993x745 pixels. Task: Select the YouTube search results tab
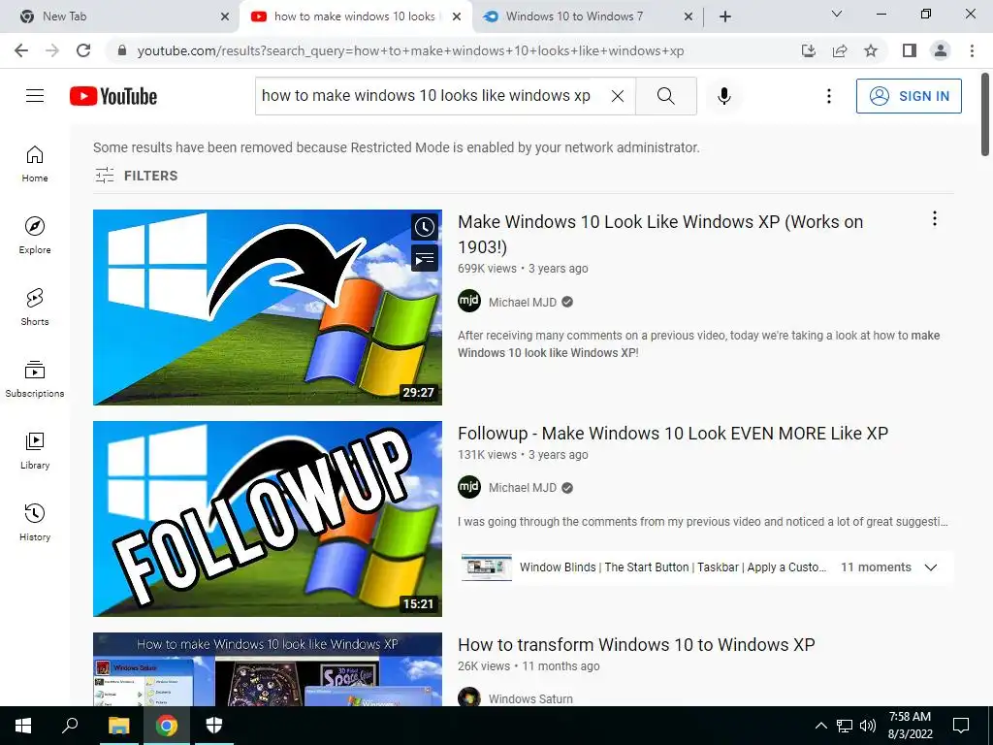click(x=355, y=16)
